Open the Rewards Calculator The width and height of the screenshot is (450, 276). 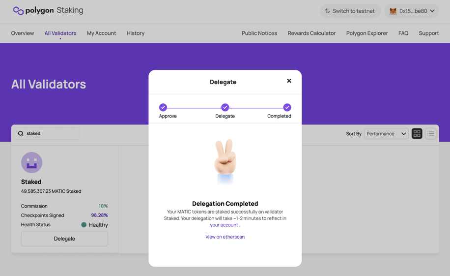tap(311, 33)
